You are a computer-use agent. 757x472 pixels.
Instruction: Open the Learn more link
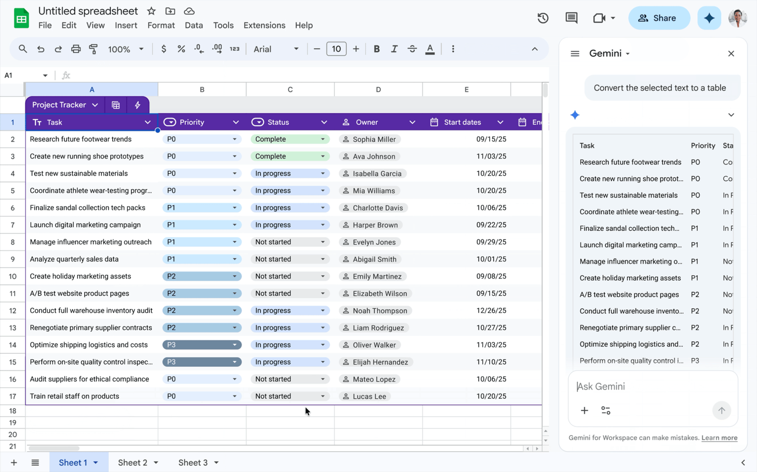click(719, 437)
